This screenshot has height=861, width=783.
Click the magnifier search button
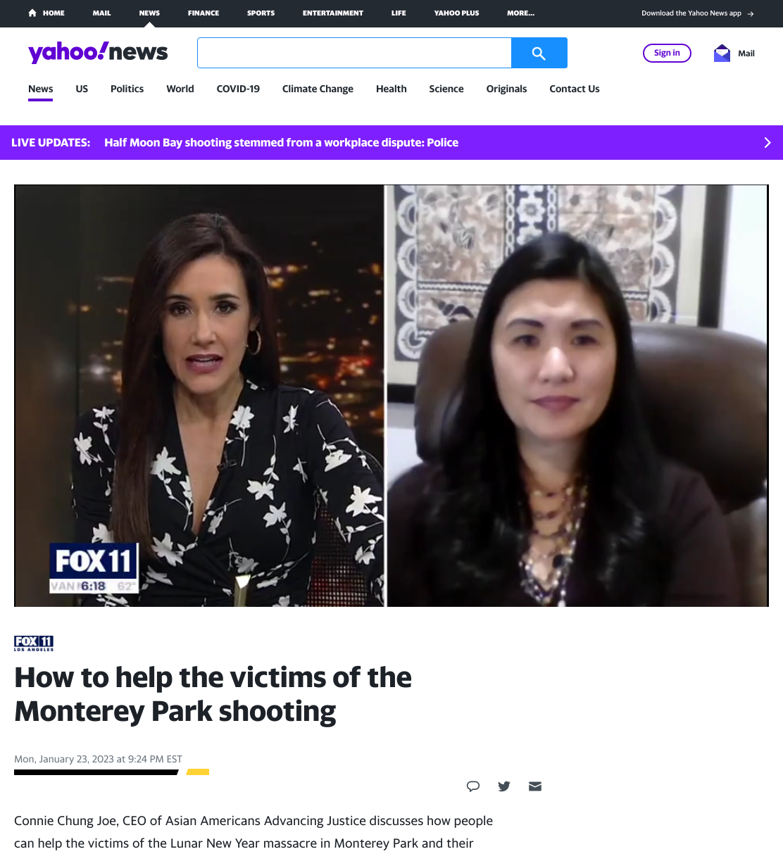coord(539,53)
